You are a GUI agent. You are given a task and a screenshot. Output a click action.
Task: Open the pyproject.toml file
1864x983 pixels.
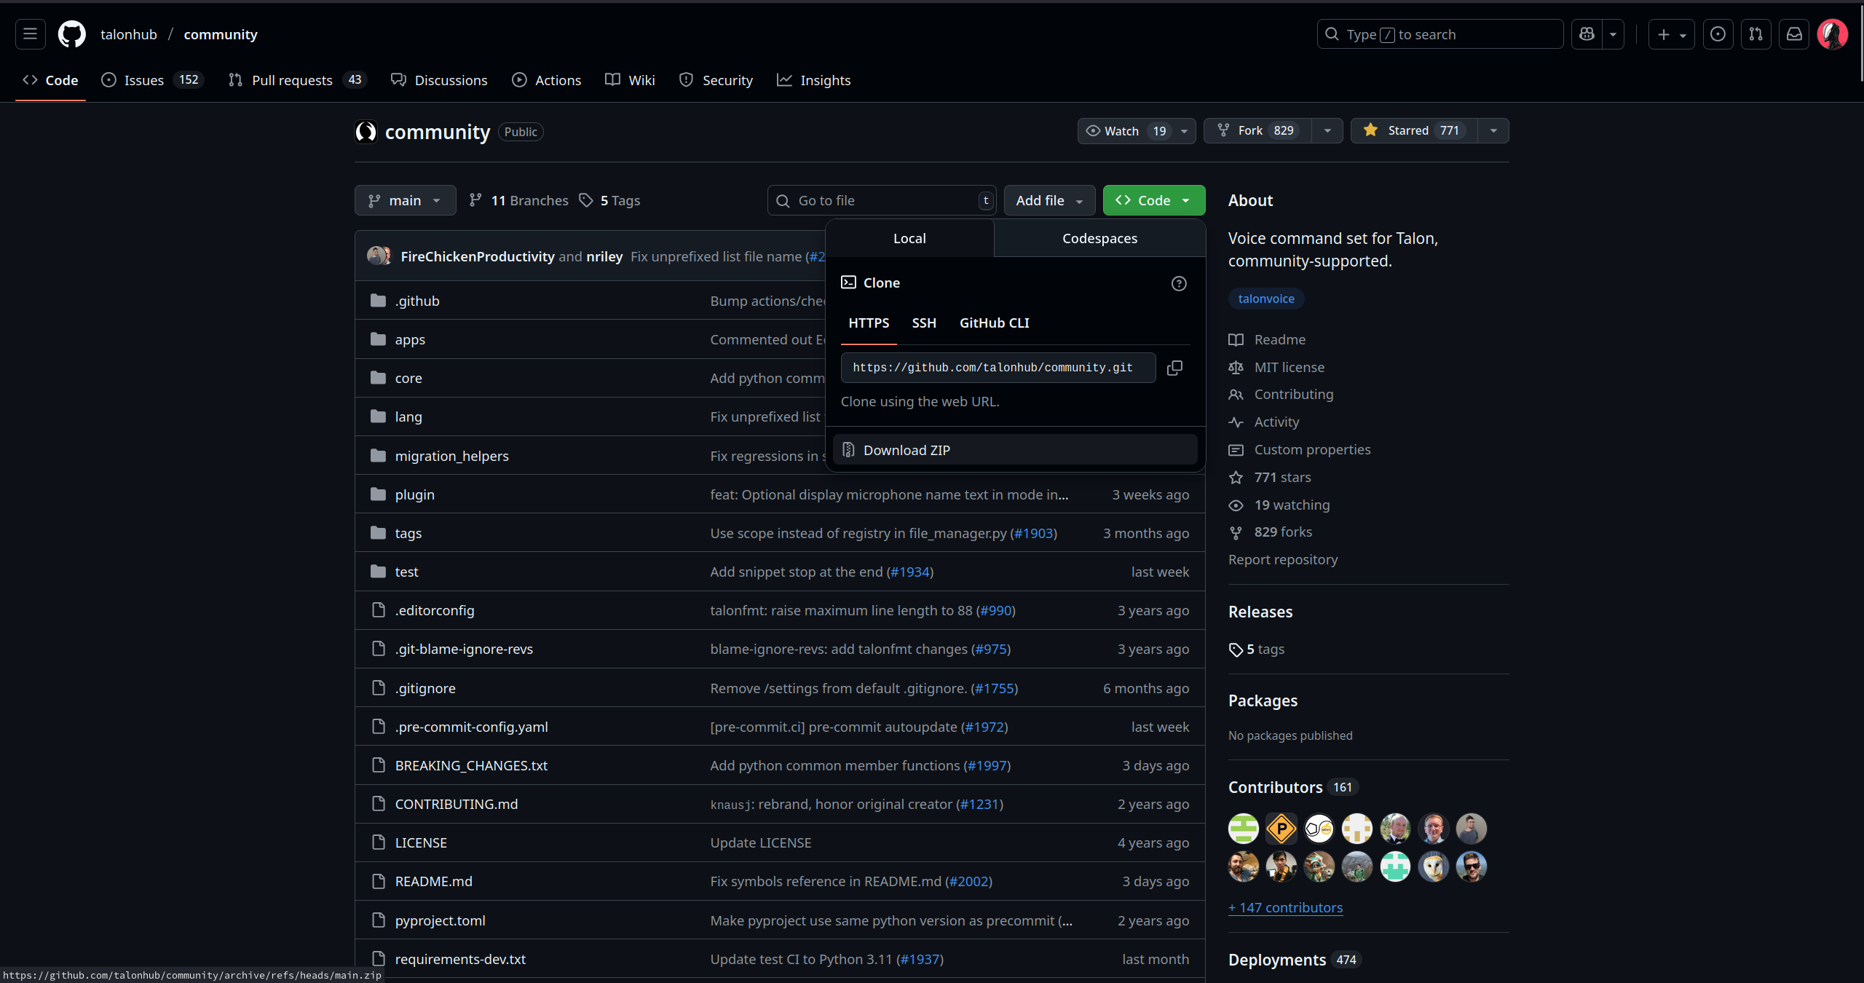[440, 920]
